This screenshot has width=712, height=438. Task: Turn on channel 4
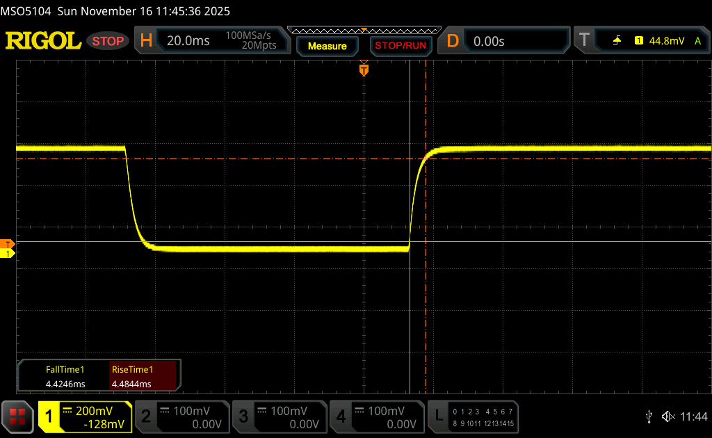pos(376,416)
